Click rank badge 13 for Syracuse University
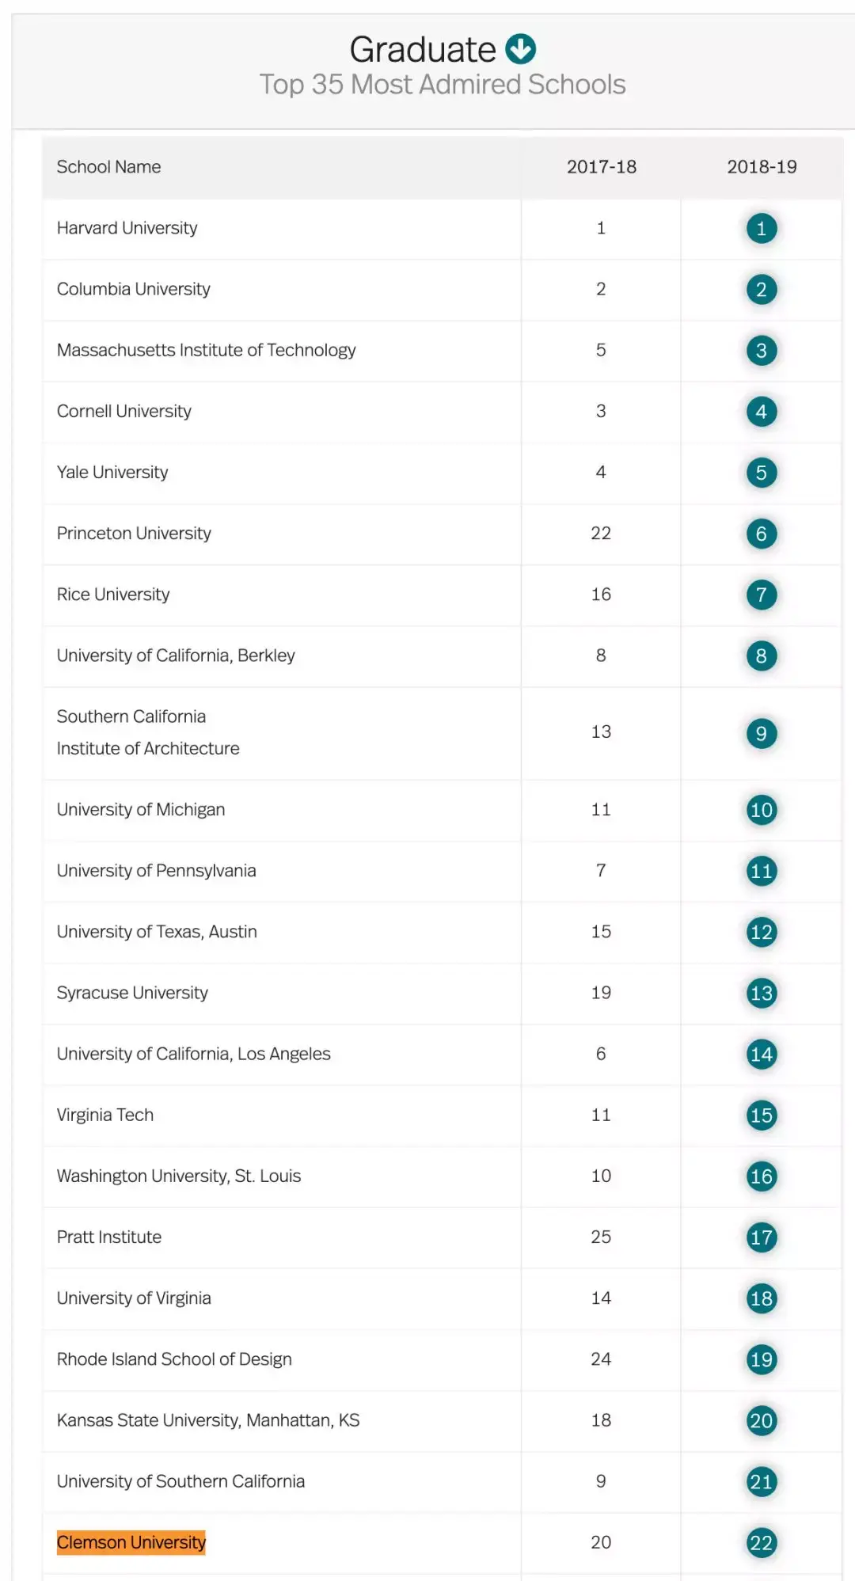Image resolution: width=855 pixels, height=1581 pixels. pyautogui.click(x=762, y=993)
